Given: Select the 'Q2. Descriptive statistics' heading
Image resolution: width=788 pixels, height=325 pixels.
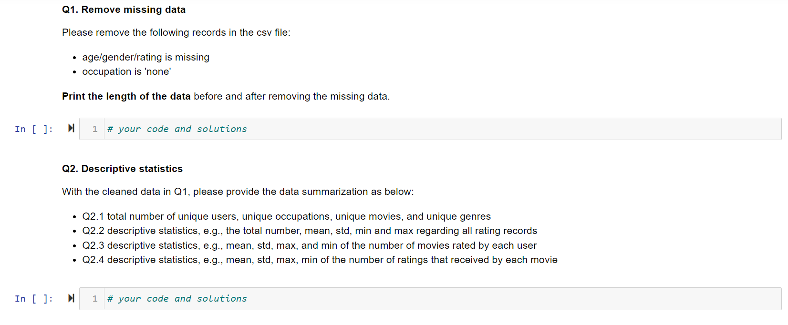Looking at the screenshot, I should (122, 169).
